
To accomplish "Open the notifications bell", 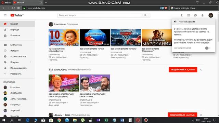I will pyautogui.click(x=202, y=15).
